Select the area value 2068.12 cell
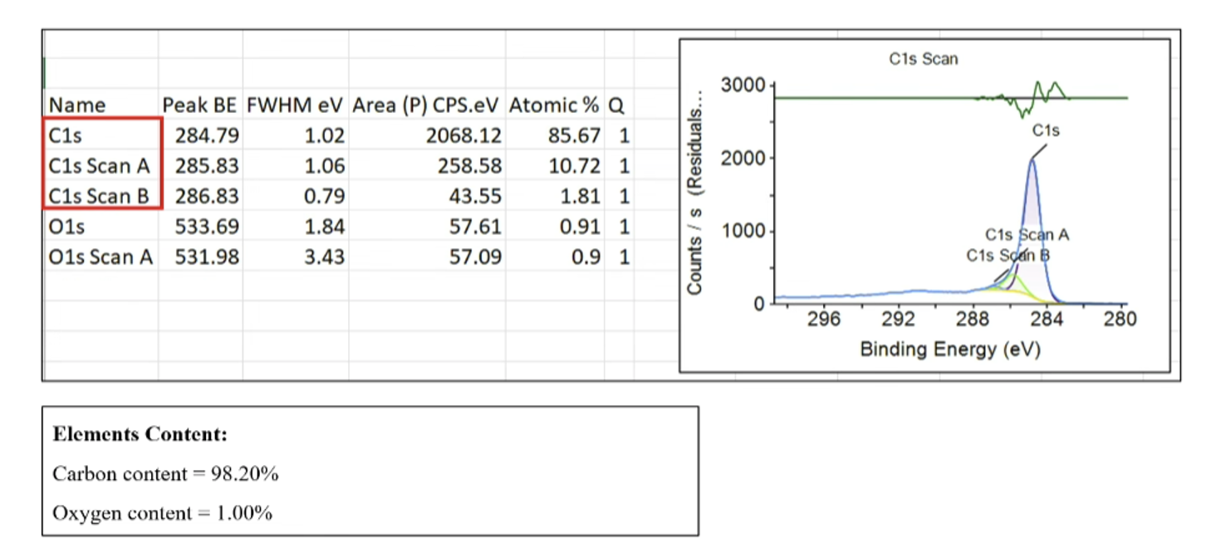Image resolution: width=1226 pixels, height=558 pixels. pyautogui.click(x=463, y=135)
